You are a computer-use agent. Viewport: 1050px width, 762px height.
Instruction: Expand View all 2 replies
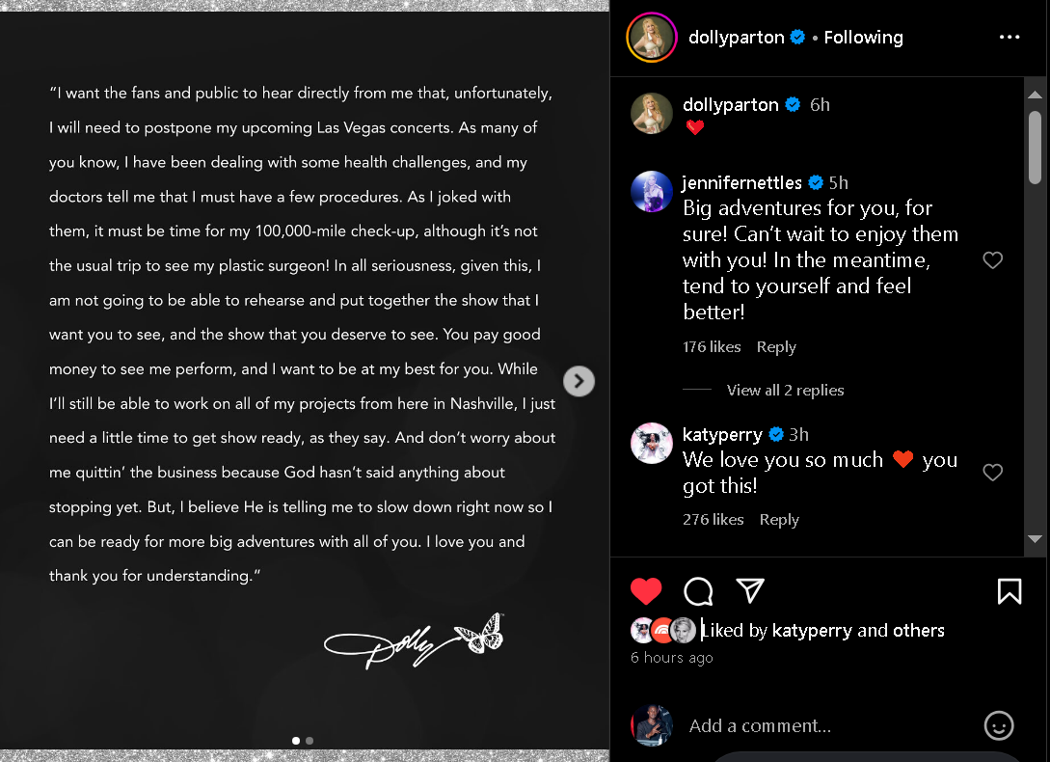785,390
